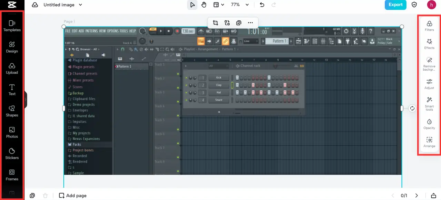The image size is (441, 200).
Task: Open Adjust settings in the right panel
Action: (x=429, y=84)
